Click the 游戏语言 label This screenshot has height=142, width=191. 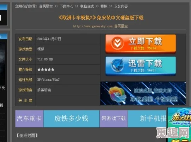pos(25,90)
